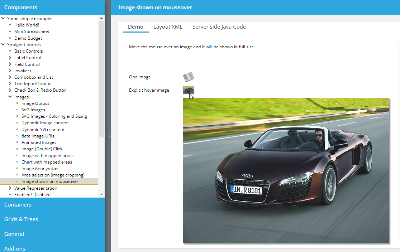Select Hello World! example

[x=27, y=25]
